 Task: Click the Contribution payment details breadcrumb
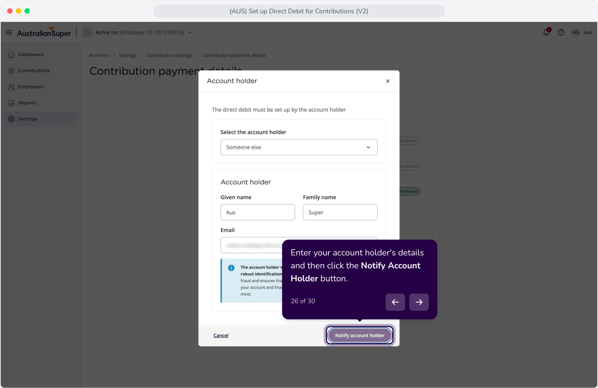[x=234, y=55]
